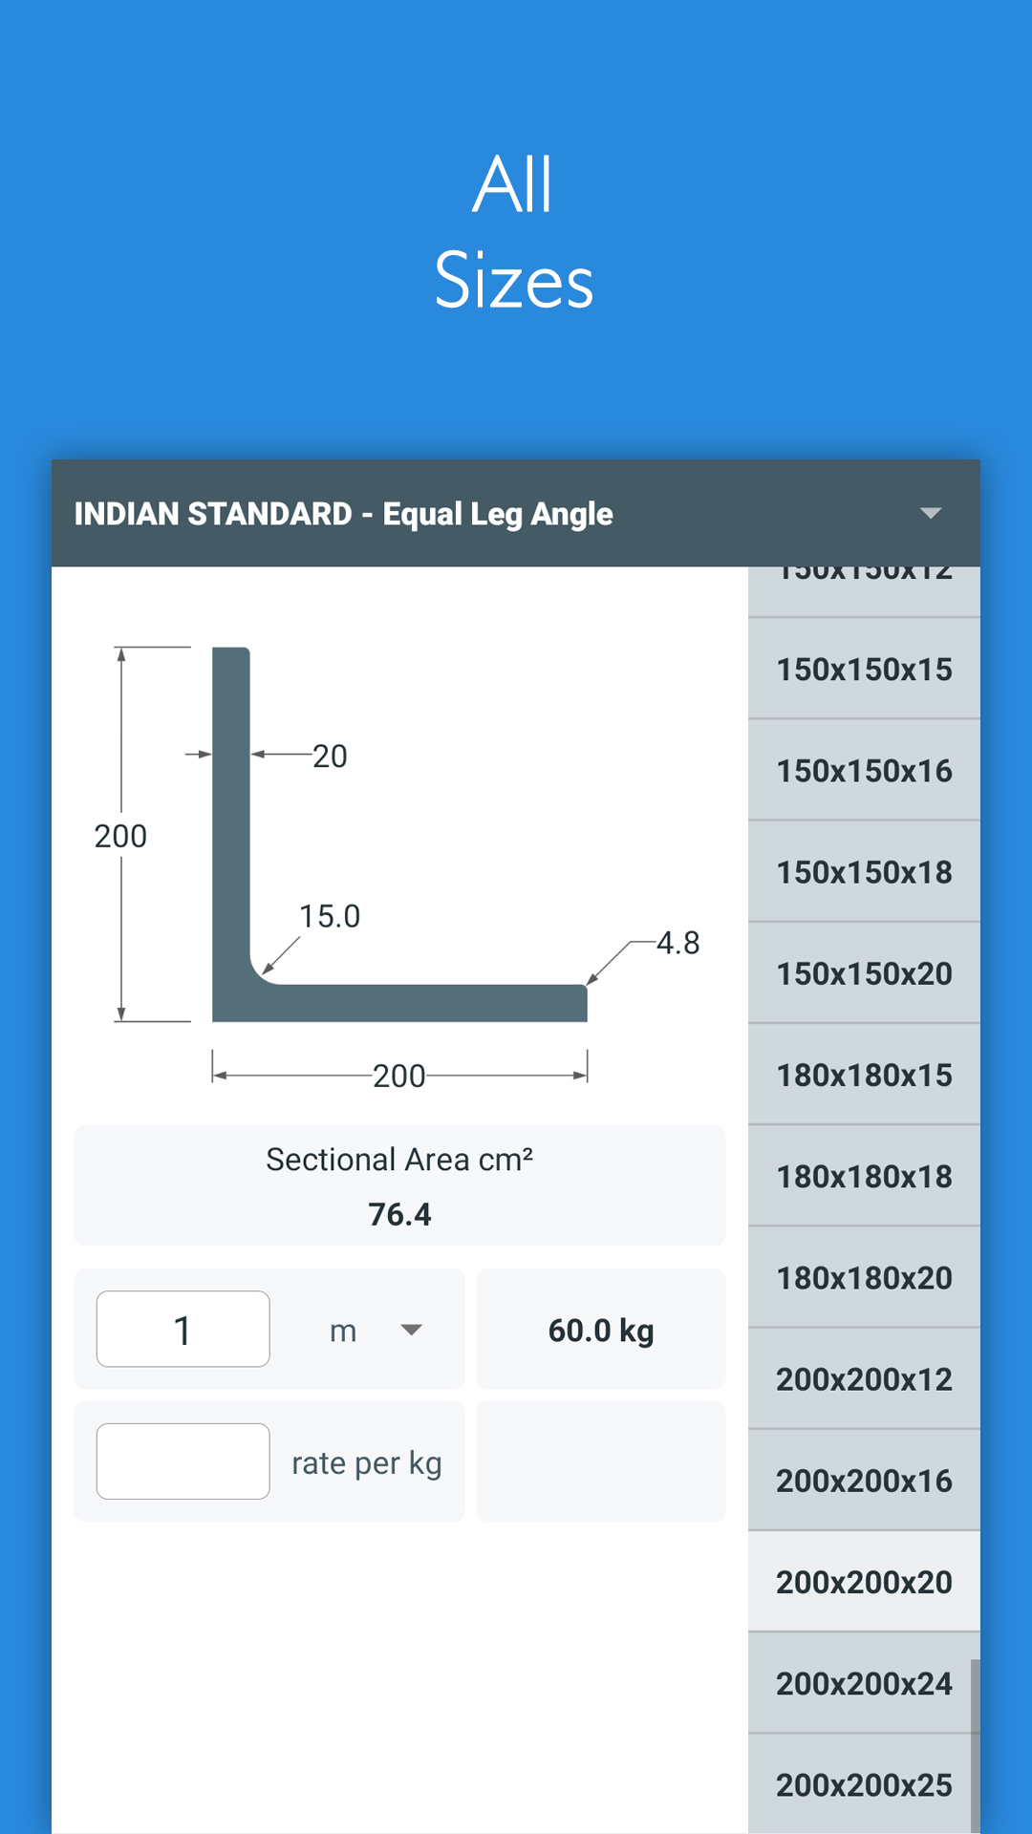Pick size 200x200x12 in the sidebar

(863, 1378)
